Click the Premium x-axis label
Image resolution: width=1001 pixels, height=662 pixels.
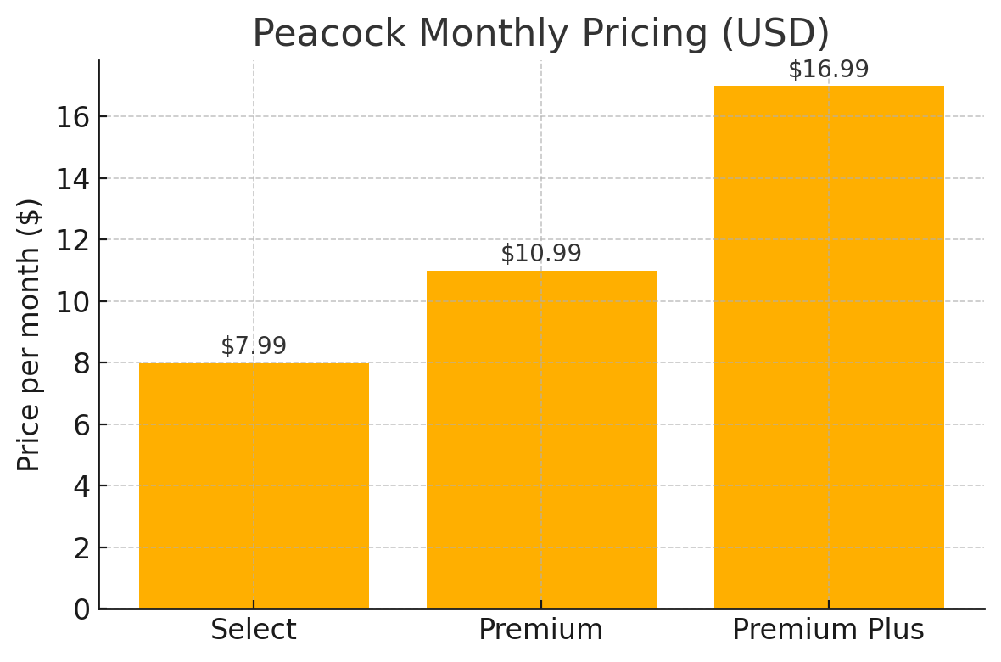point(541,630)
